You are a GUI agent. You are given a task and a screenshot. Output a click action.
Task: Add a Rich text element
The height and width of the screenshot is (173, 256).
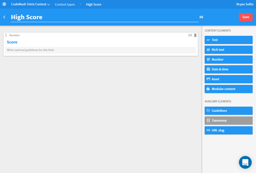click(229, 50)
